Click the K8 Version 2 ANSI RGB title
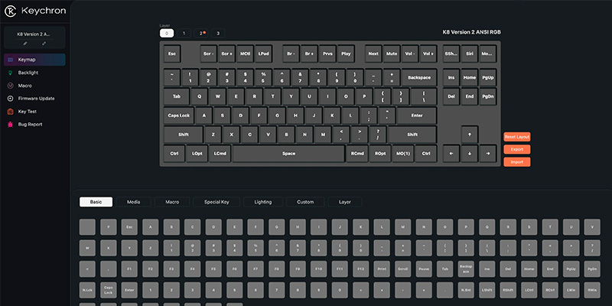The image size is (612, 306). point(471,32)
